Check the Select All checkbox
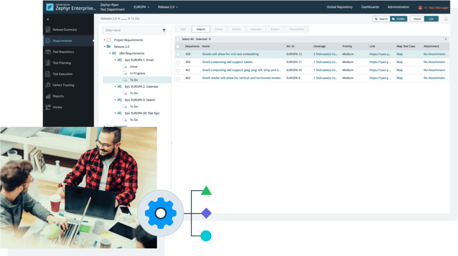Screen dimensions: 458x256 click(178, 39)
